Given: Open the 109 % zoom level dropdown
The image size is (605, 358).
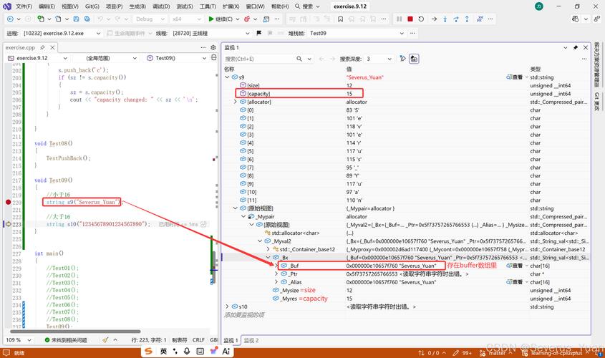Looking at the screenshot, I should (19, 340).
